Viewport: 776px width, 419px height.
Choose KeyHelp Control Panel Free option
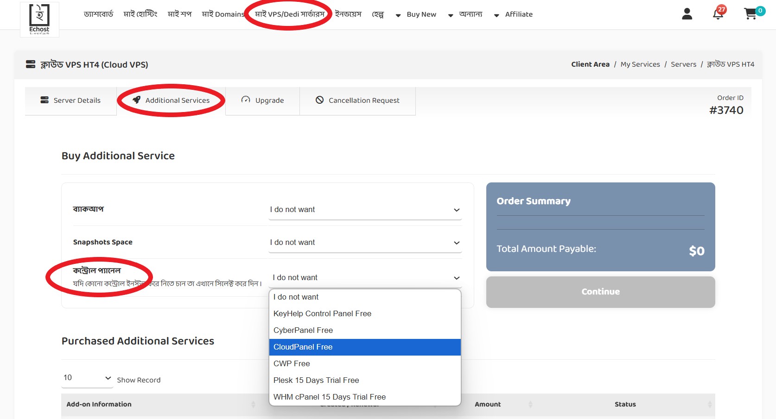pyautogui.click(x=365, y=314)
